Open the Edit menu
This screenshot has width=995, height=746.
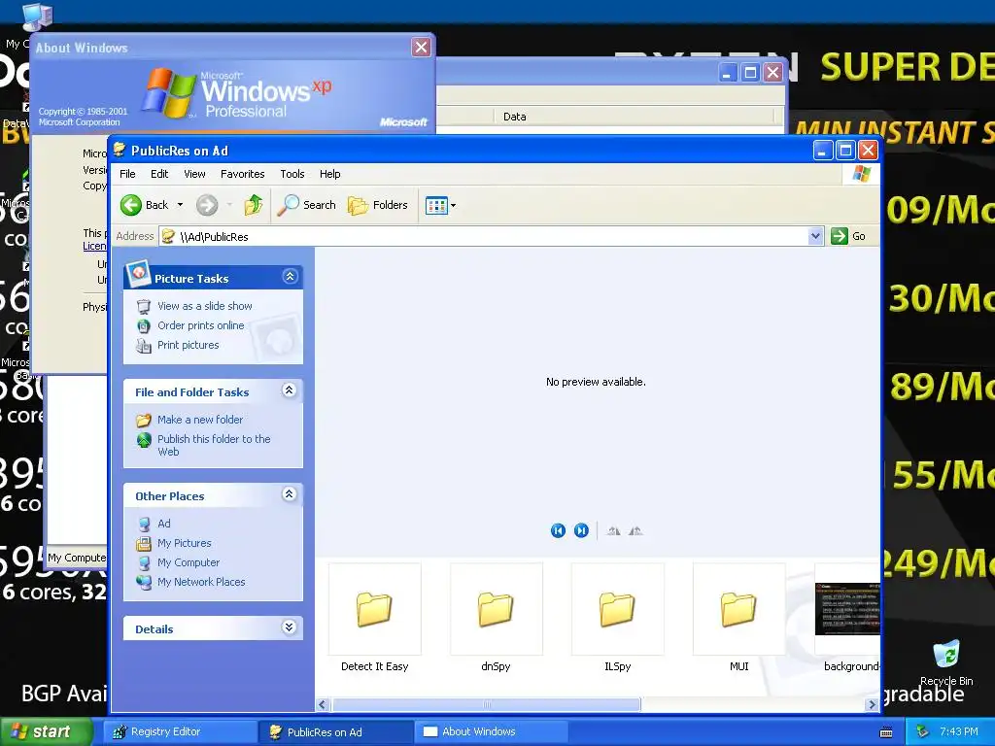point(159,174)
